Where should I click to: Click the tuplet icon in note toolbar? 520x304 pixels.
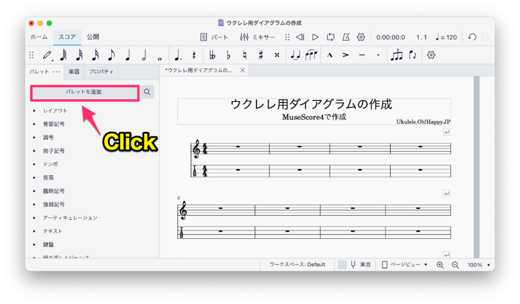pyautogui.click(x=396, y=55)
